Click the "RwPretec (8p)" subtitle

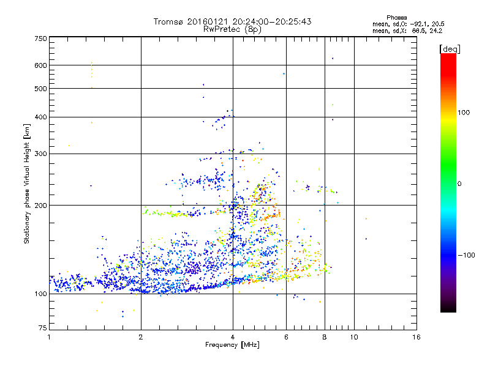[232, 29]
